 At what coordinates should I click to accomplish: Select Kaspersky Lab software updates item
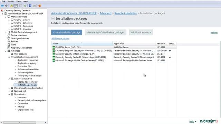(x=32, y=100)
